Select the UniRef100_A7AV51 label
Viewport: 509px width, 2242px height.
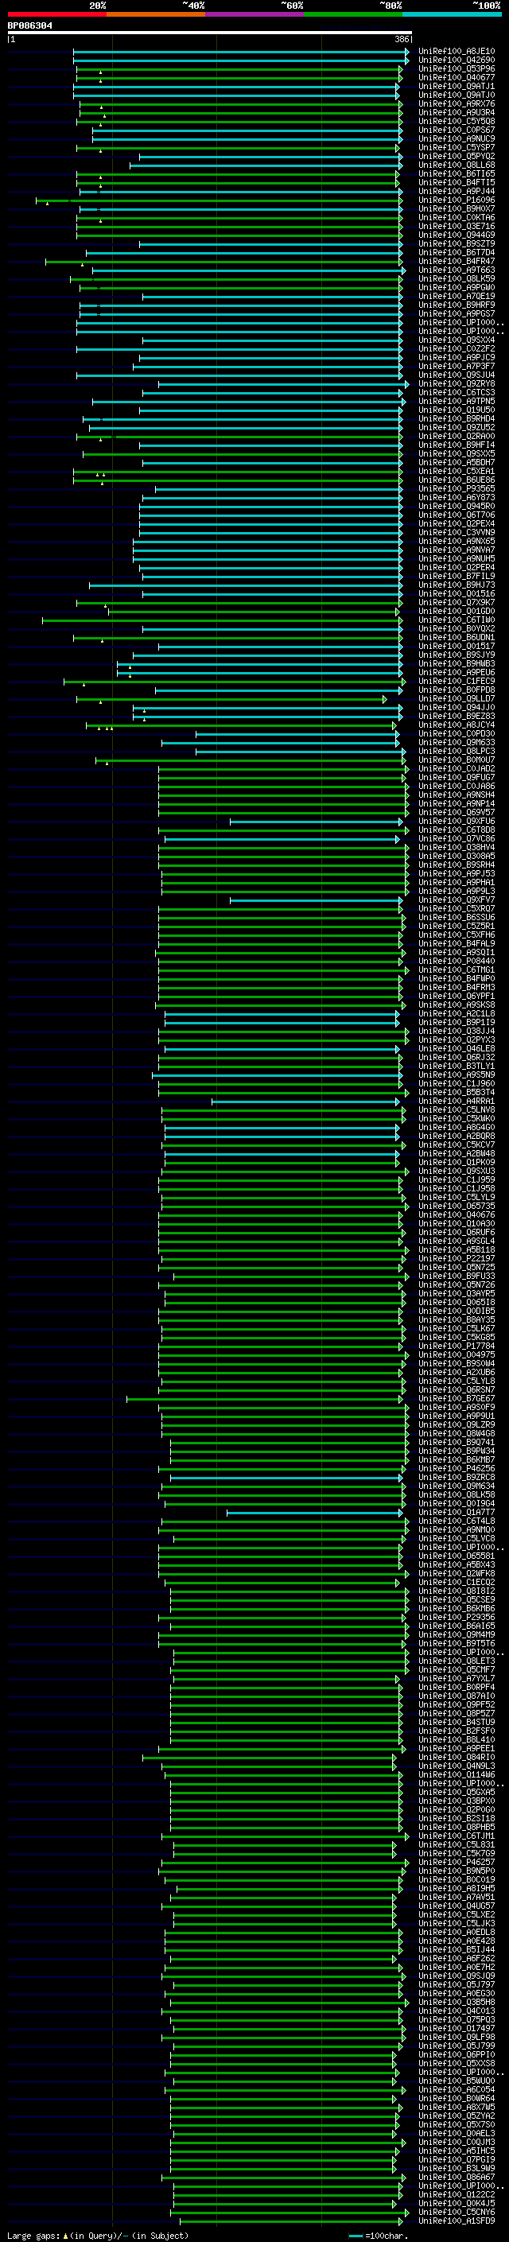click(457, 1898)
